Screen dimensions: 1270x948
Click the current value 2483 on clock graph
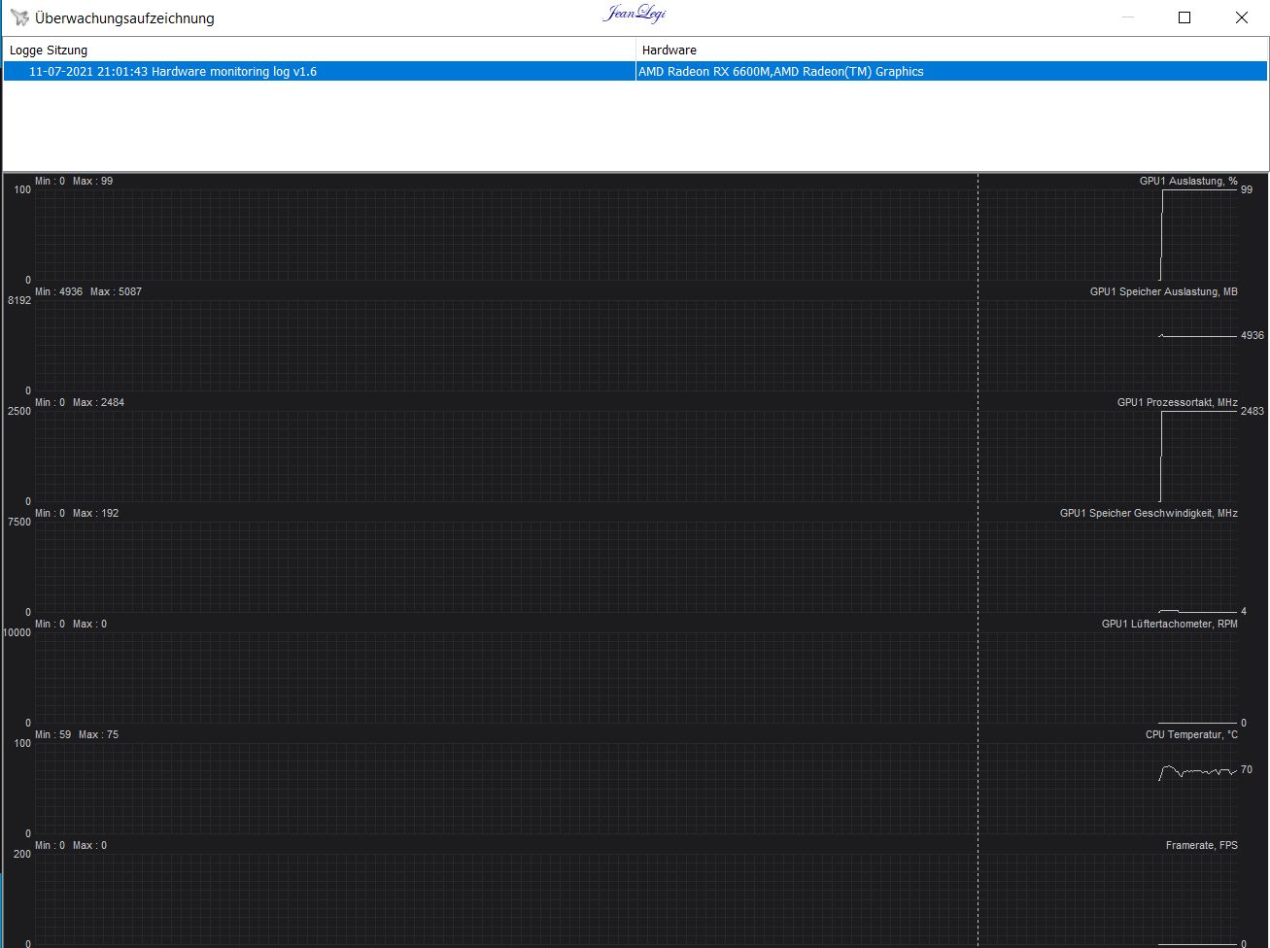pyautogui.click(x=1253, y=411)
